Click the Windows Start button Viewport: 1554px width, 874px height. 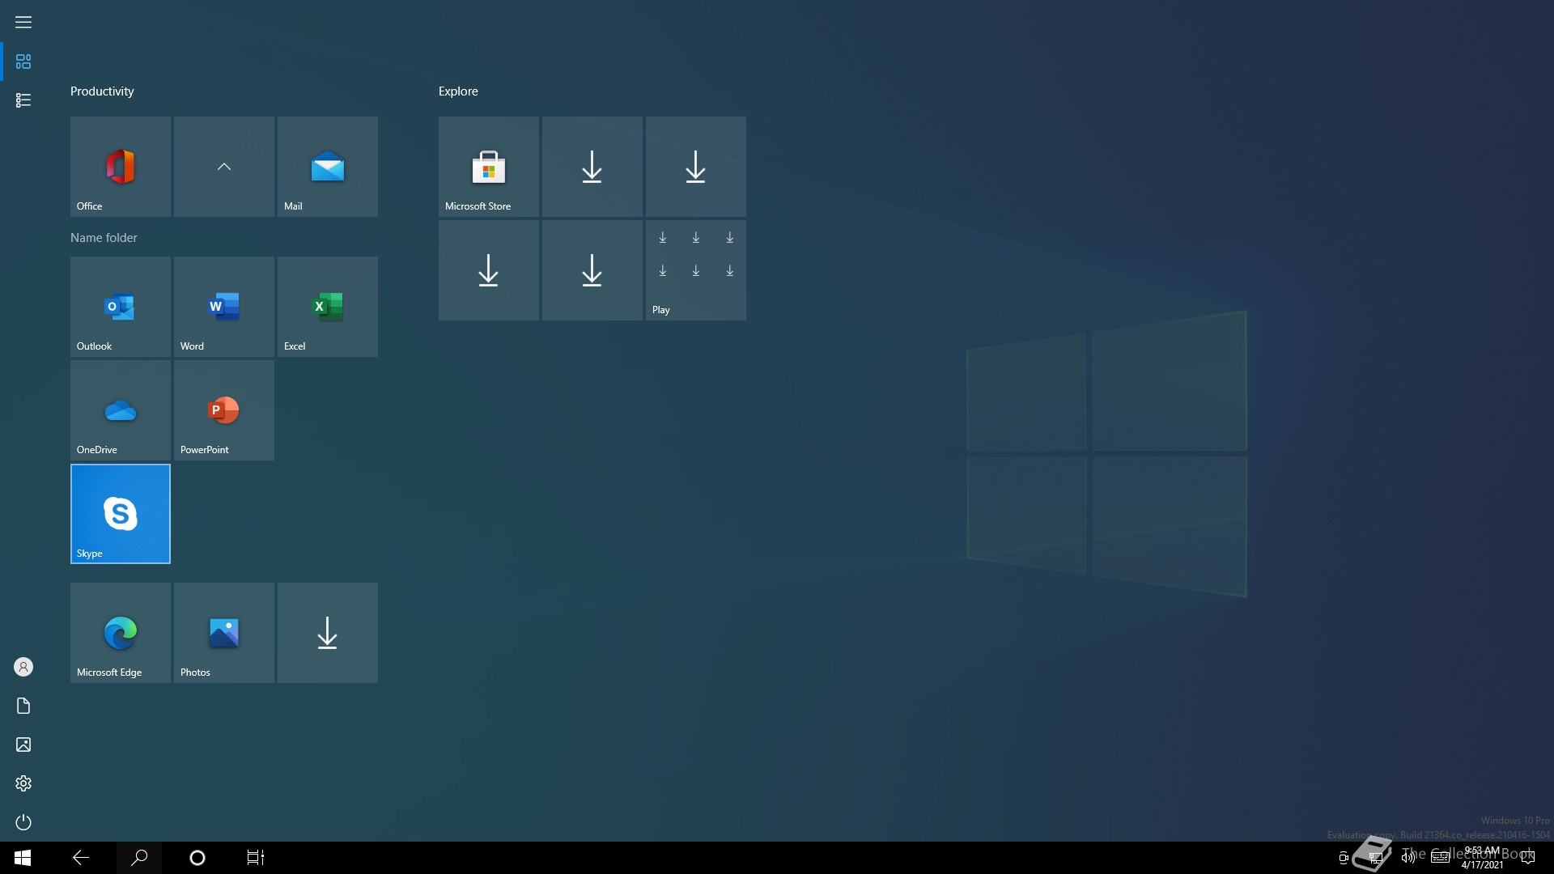pyautogui.click(x=23, y=858)
